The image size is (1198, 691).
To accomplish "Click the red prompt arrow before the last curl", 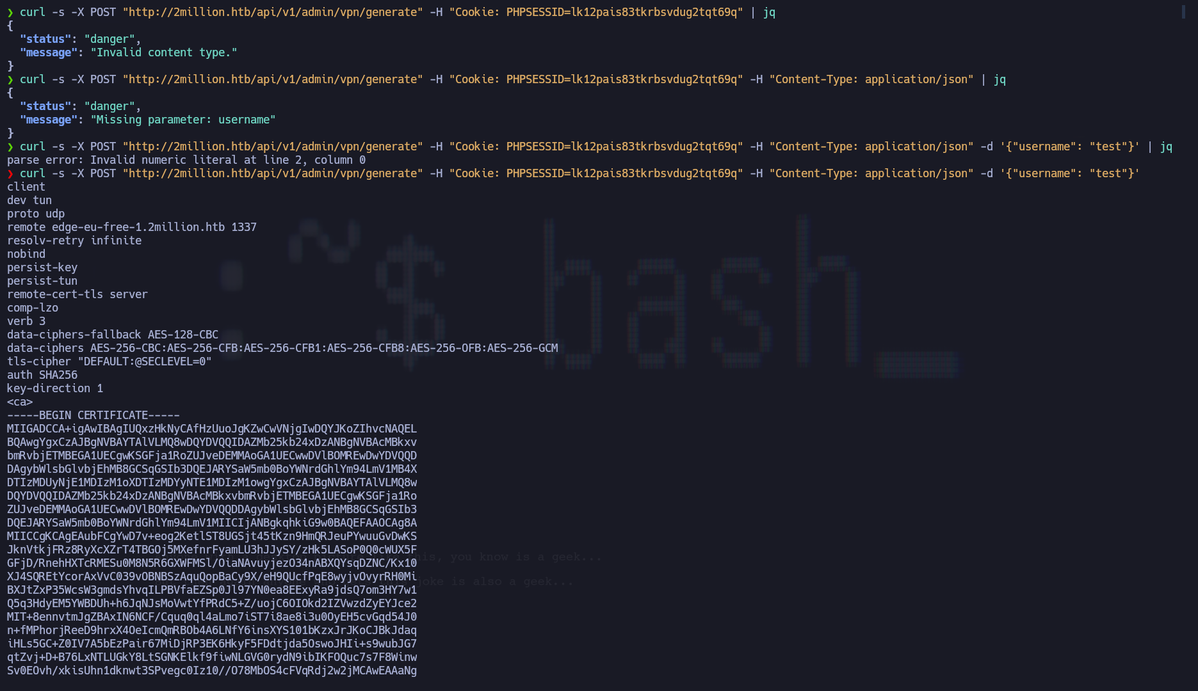I will [x=10, y=173].
